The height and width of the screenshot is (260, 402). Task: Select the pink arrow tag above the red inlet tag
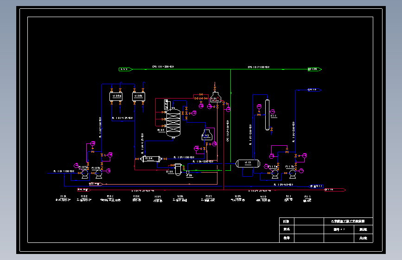(x=96, y=184)
